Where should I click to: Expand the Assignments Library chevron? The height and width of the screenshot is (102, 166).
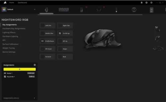click(x=34, y=98)
